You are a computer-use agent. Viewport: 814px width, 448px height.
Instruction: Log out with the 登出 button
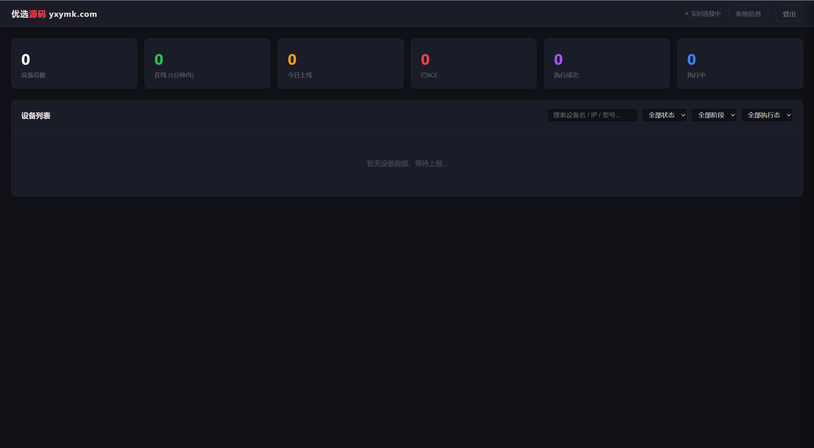(789, 14)
